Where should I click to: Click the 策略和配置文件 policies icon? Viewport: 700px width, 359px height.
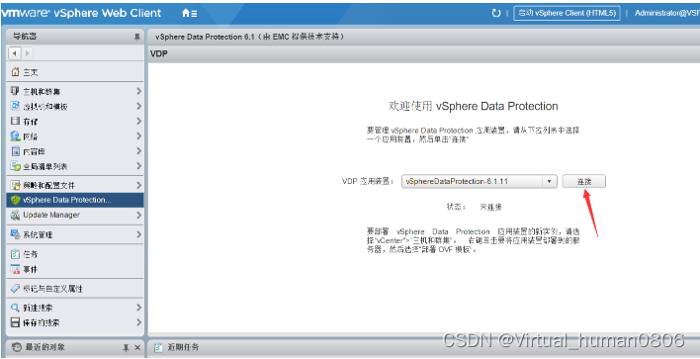(x=16, y=185)
